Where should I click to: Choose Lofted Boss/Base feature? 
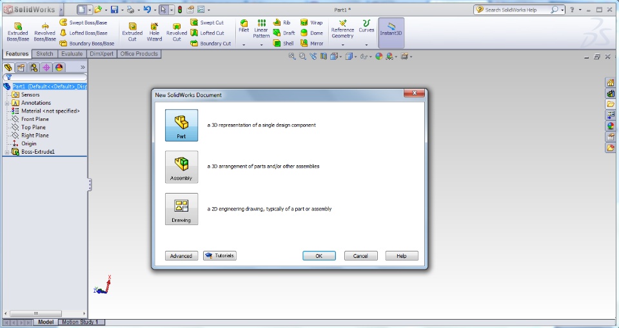(83, 33)
